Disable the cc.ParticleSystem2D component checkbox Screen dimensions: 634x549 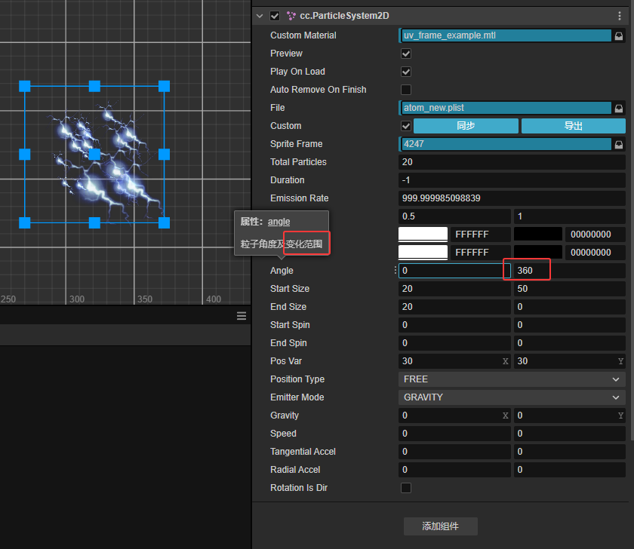[275, 16]
